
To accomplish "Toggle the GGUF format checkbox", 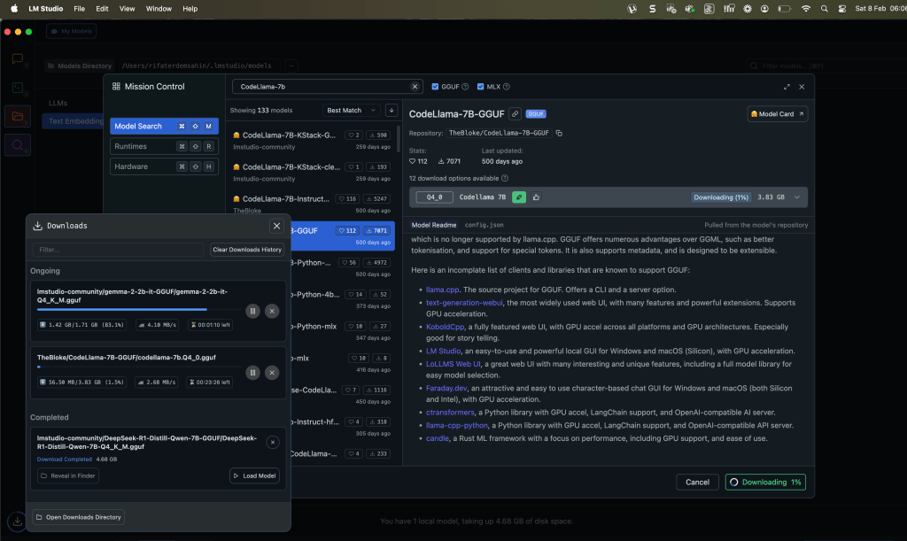I will [x=435, y=87].
